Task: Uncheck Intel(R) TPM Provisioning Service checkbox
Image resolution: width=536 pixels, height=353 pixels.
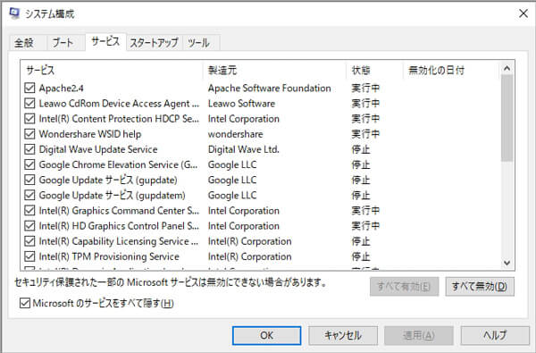Action: pos(29,256)
